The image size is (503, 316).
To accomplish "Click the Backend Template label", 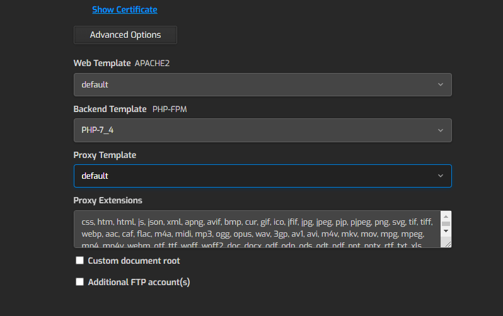I will click(110, 110).
